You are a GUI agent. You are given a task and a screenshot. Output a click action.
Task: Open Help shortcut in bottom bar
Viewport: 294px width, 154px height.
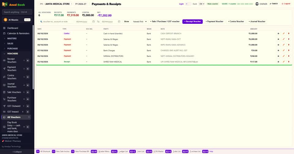[x=208, y=151]
